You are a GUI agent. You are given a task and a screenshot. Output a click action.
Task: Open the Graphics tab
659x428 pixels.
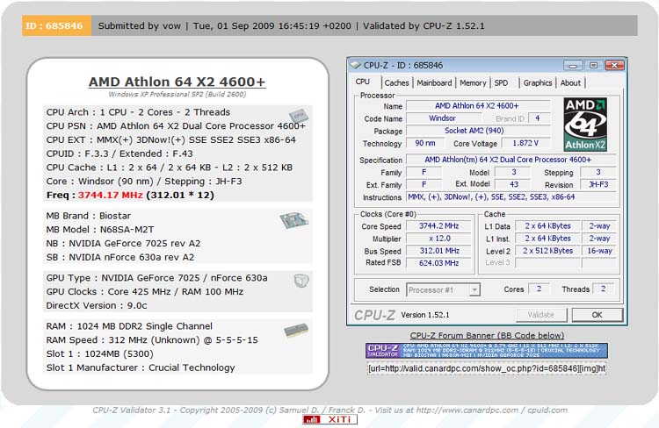pyautogui.click(x=538, y=83)
